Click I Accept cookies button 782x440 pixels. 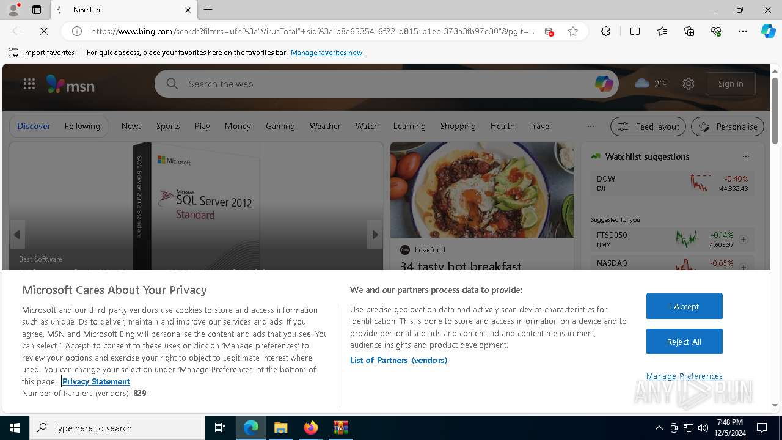pos(684,306)
